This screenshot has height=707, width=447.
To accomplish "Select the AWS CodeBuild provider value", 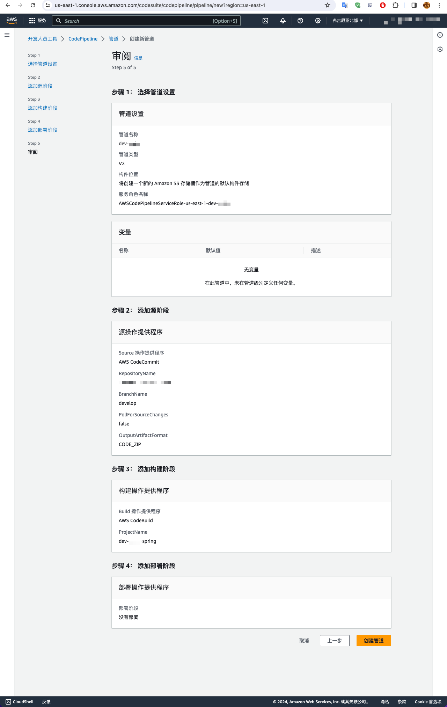I will 136,520.
